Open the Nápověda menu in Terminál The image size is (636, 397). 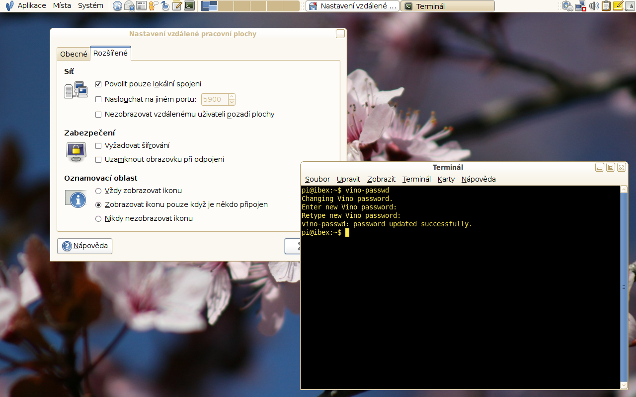pos(478,179)
